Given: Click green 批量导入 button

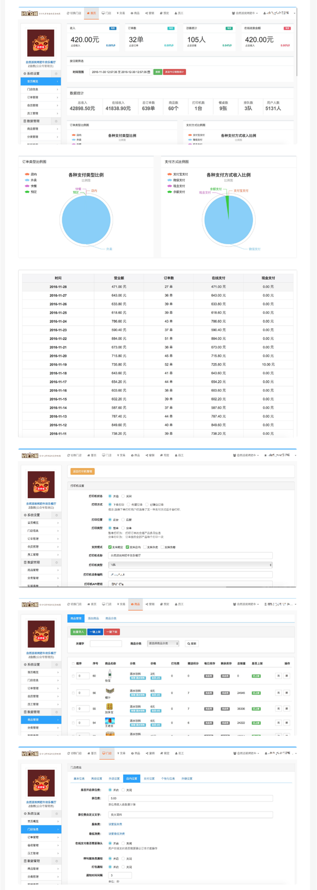Looking at the screenshot, I should point(78,632).
